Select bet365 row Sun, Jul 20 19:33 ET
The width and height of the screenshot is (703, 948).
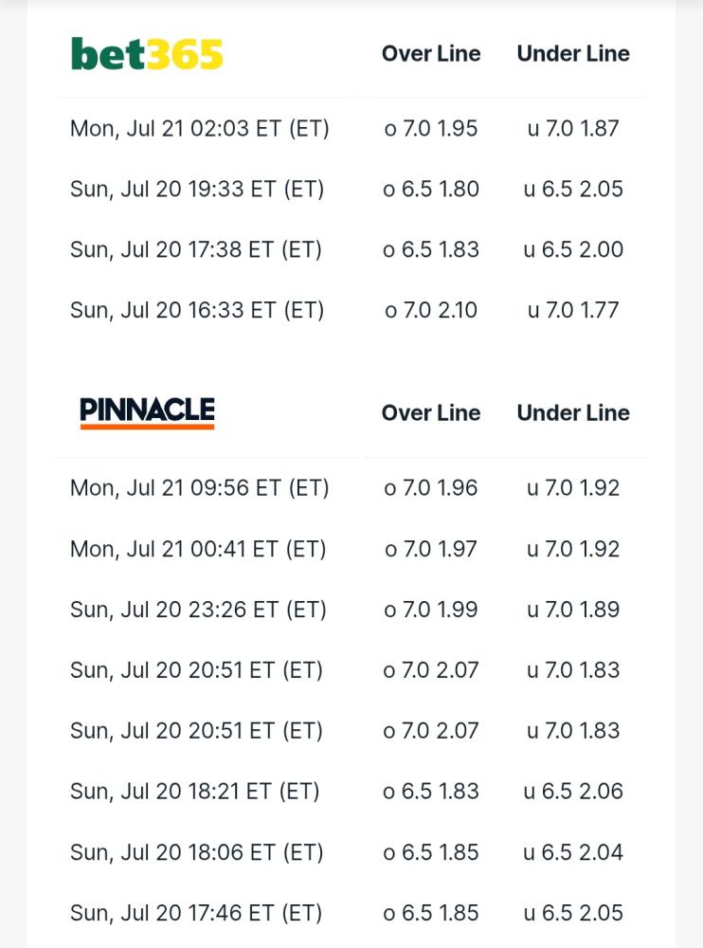point(351,189)
